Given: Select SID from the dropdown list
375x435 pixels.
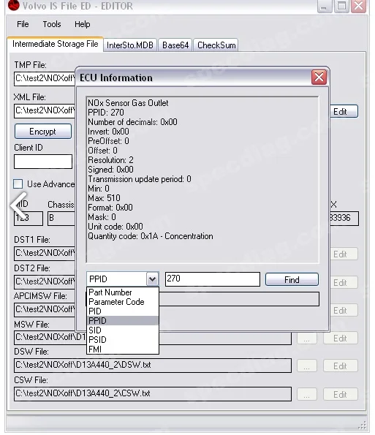Looking at the screenshot, I should (x=123, y=330).
